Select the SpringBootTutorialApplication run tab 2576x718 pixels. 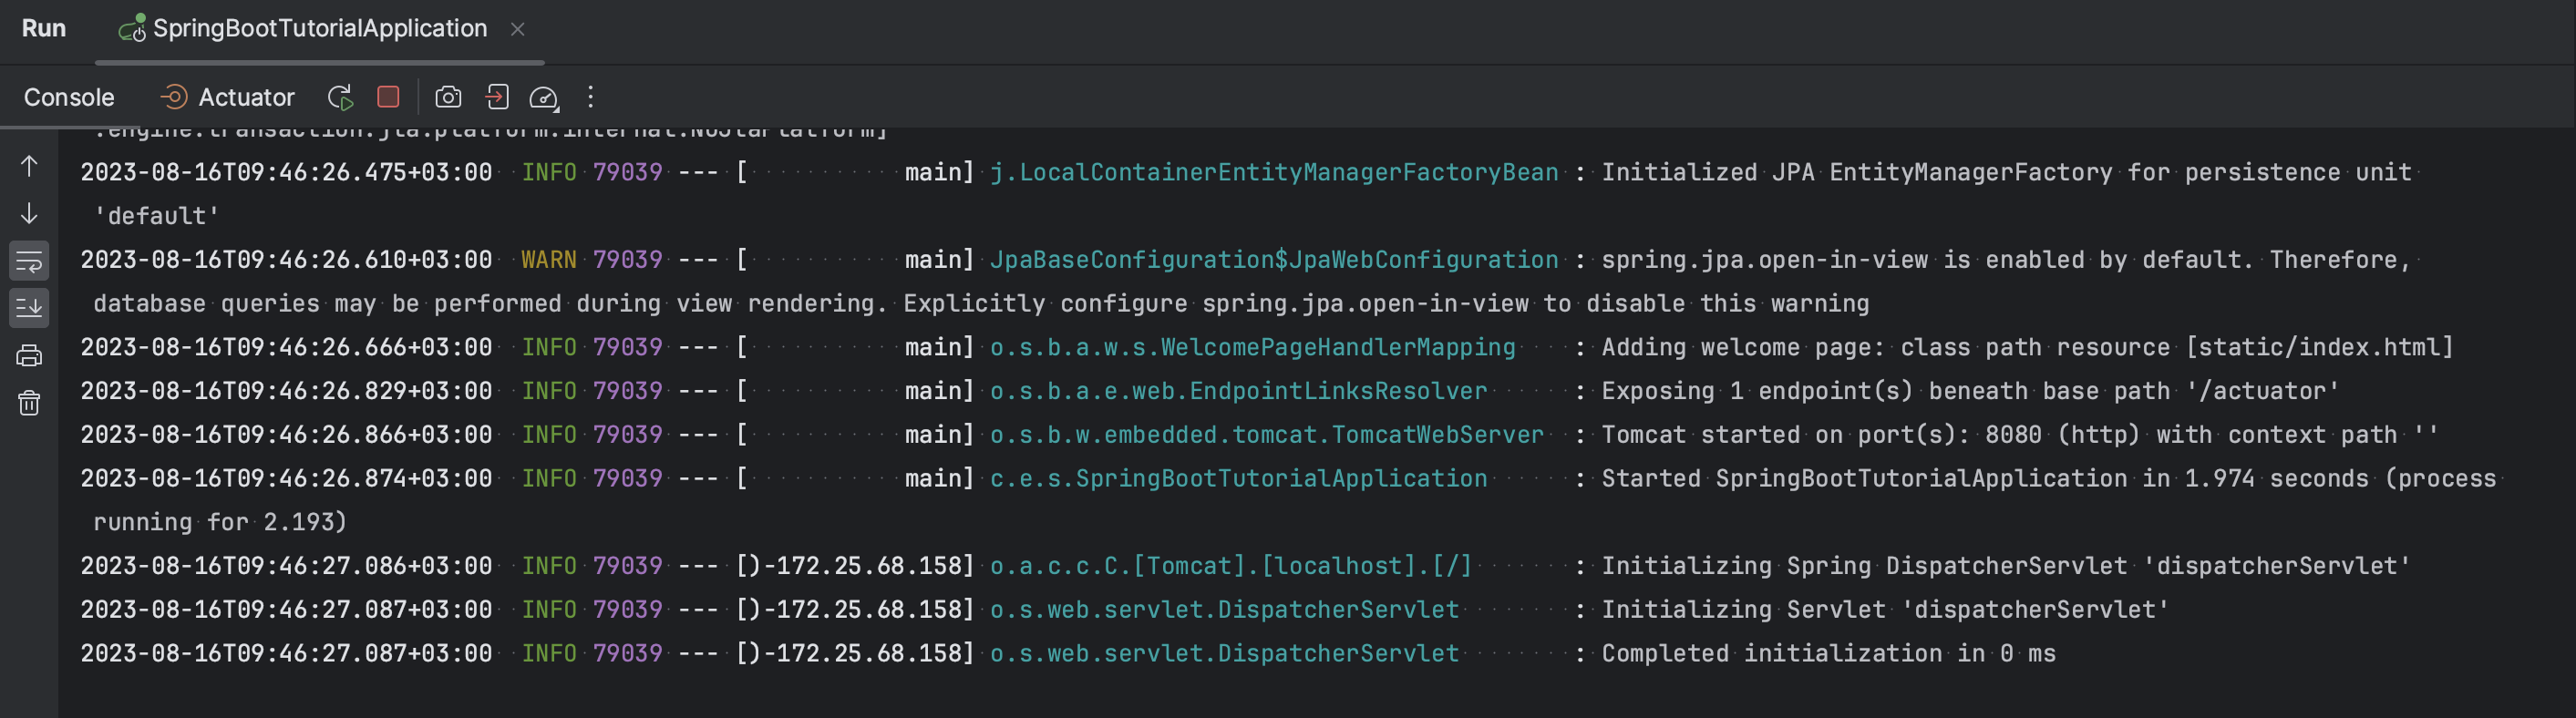[319, 29]
